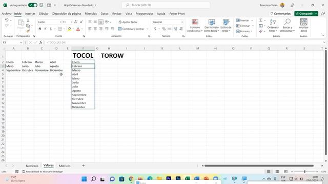Screen dimensions: 328x184
Task: Click the zoom slider handle
Action: 305,172
